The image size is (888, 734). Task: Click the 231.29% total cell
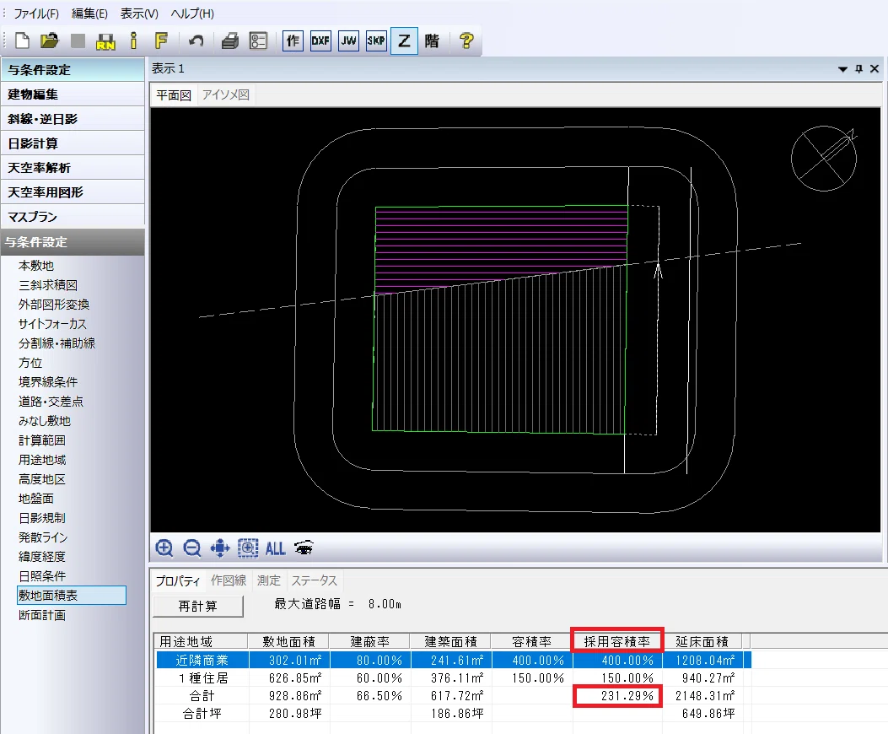click(617, 695)
